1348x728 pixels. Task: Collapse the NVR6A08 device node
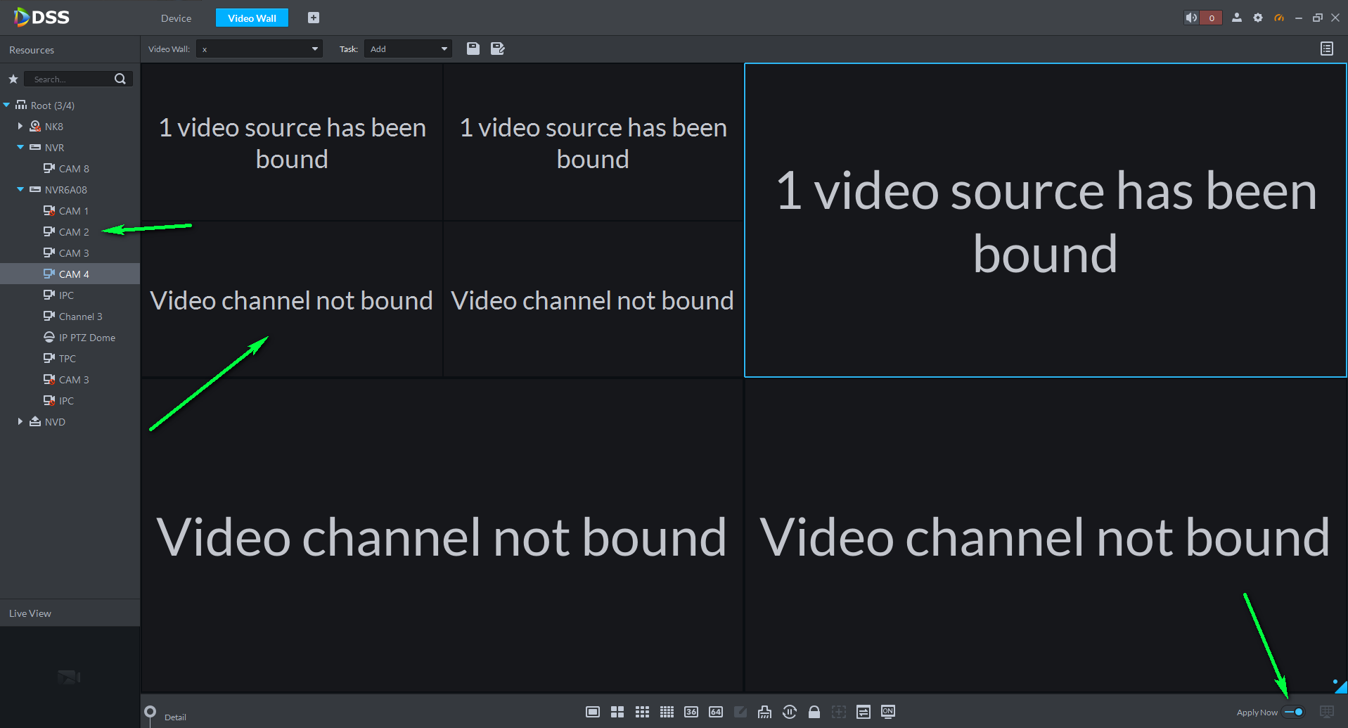[20, 189]
